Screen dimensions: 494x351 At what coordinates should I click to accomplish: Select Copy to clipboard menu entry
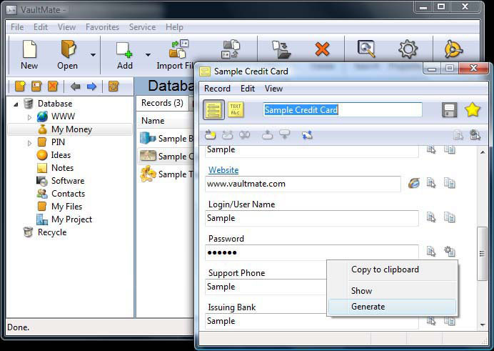(385, 270)
